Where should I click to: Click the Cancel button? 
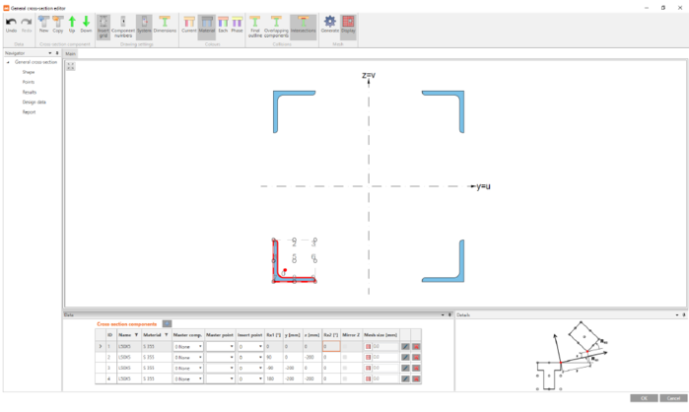673,398
